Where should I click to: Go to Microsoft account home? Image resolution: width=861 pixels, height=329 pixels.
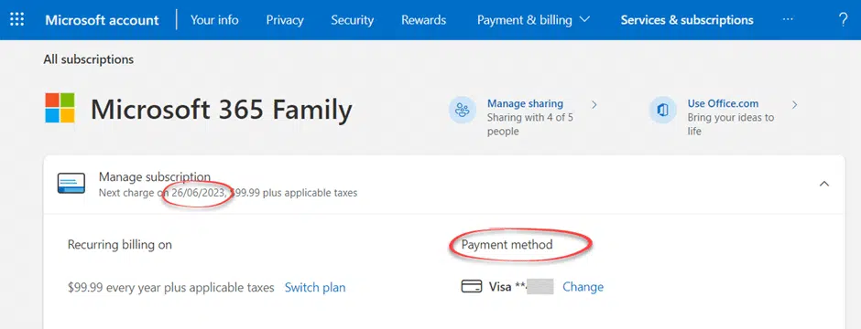tap(103, 20)
